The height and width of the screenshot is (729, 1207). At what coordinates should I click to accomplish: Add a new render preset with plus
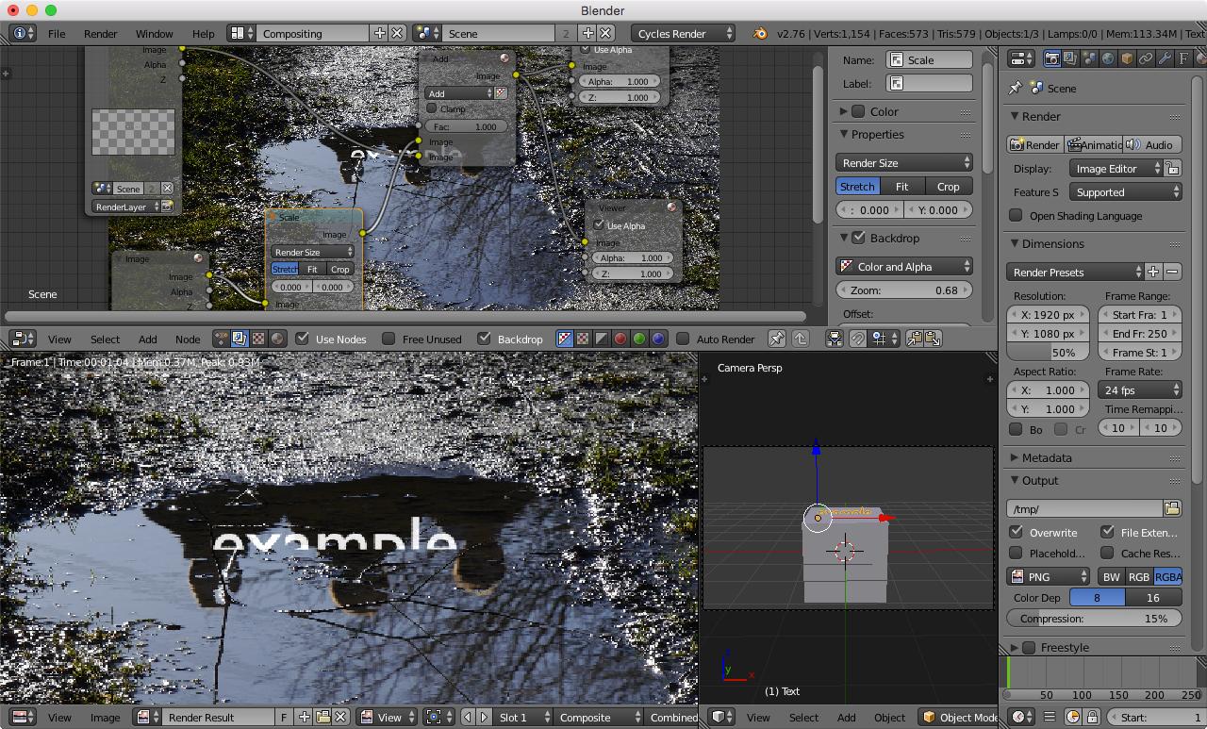1153,272
